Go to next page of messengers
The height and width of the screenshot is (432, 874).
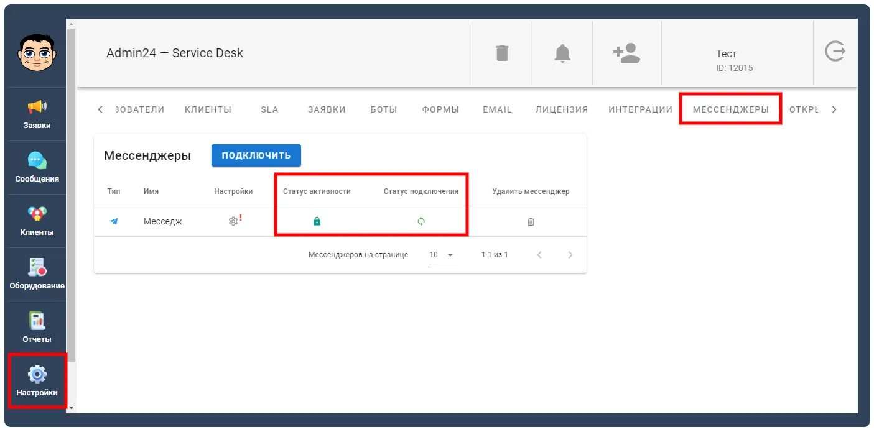tap(570, 255)
